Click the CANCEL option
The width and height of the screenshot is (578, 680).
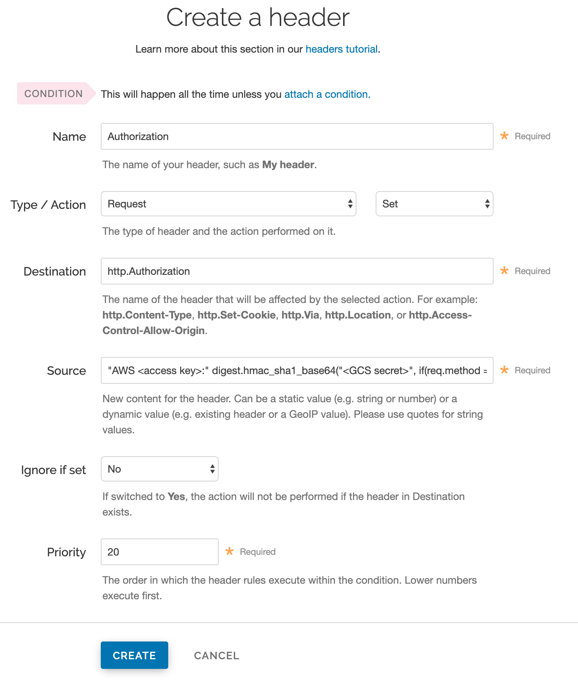tap(216, 655)
